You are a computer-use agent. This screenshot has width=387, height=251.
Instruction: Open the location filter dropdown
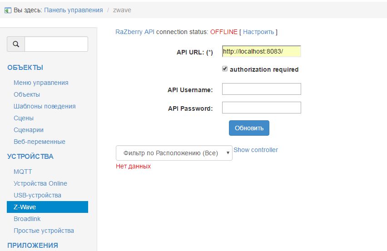tap(174, 153)
